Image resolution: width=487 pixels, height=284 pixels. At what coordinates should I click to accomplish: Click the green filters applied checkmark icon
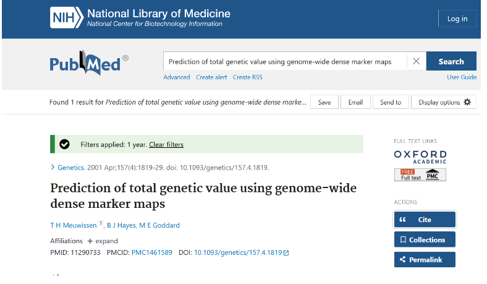point(64,144)
